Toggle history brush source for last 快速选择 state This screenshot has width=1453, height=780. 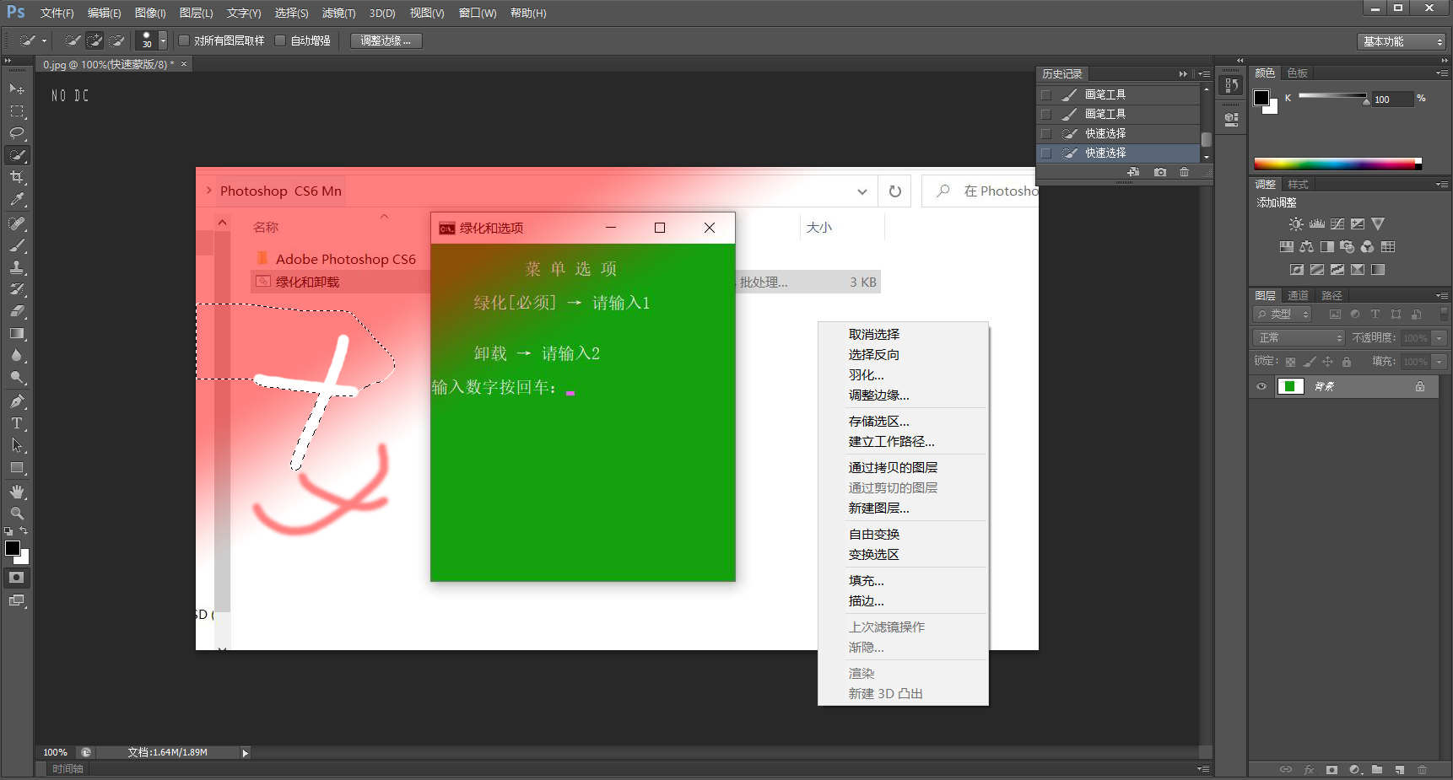click(x=1046, y=153)
